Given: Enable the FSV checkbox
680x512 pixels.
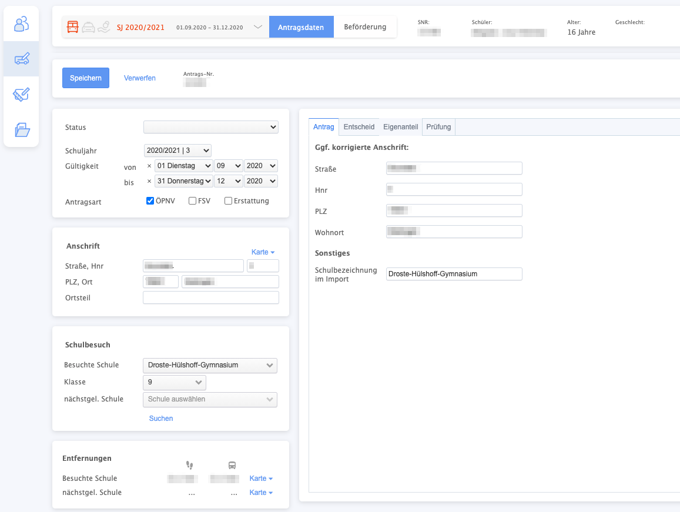Looking at the screenshot, I should [192, 201].
